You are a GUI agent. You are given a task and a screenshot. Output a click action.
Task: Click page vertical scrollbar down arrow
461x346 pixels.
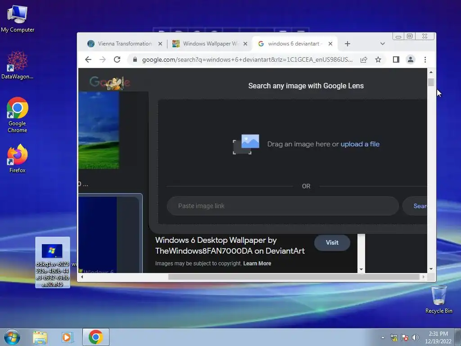click(431, 269)
